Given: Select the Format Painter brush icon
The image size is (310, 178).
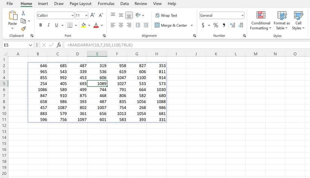Looking at the screenshot, I should tap(23, 29).
